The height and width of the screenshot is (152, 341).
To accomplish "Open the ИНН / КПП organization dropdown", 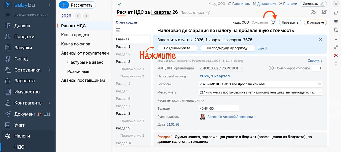I will [241, 68].
